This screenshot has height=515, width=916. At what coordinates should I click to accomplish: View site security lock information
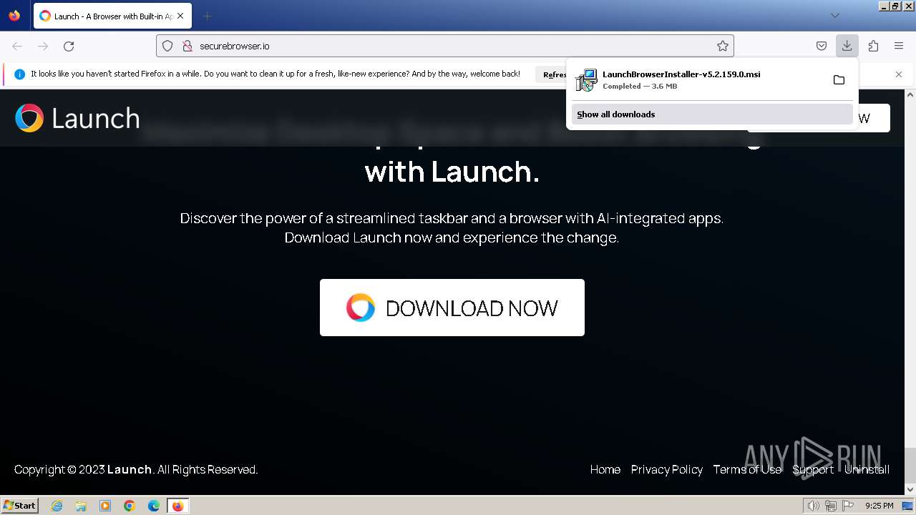tap(187, 46)
